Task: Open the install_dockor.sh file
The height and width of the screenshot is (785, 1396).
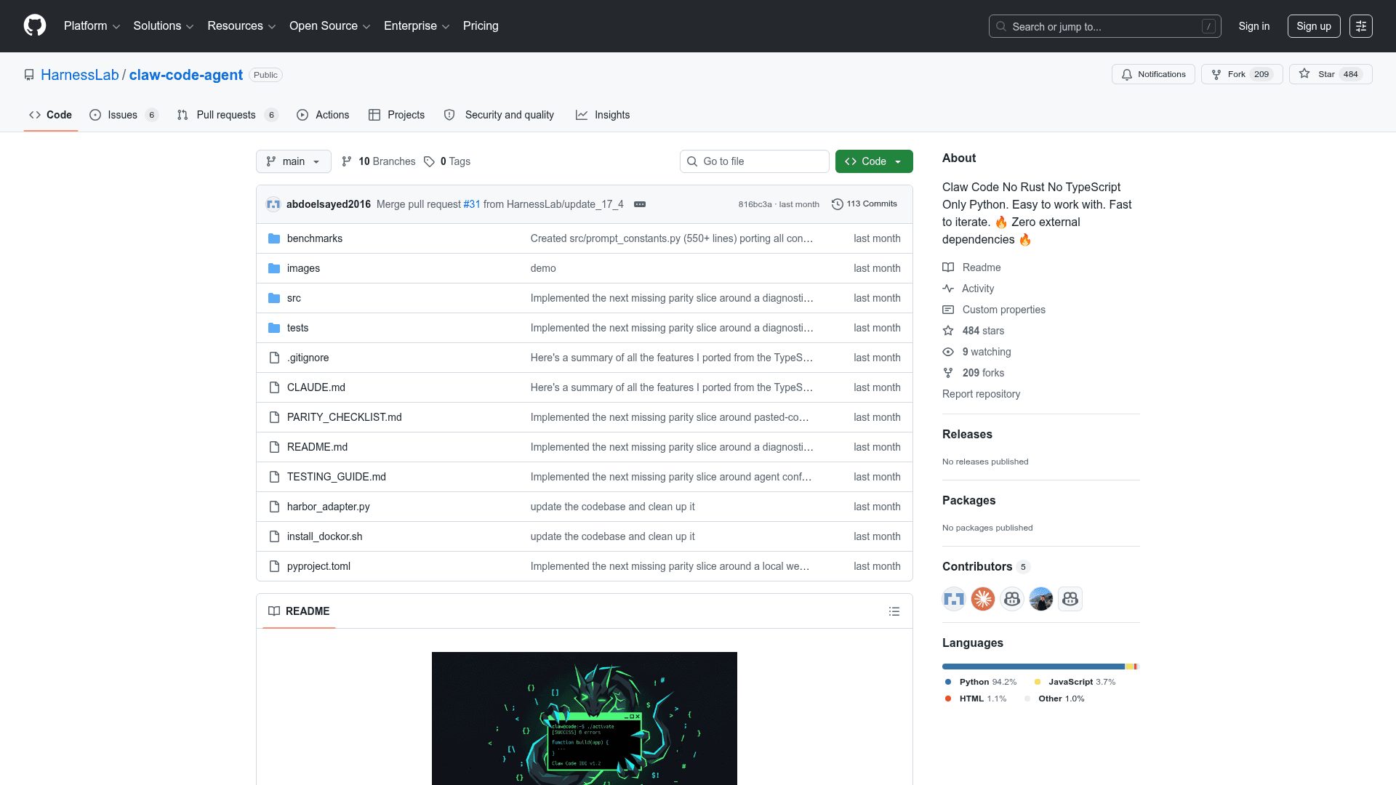Action: point(325,536)
